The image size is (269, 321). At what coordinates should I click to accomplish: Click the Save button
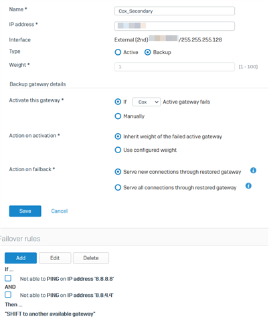click(25, 211)
